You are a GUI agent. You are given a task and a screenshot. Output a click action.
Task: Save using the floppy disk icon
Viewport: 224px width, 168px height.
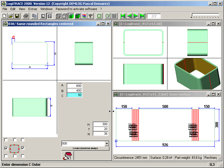coord(17,16)
